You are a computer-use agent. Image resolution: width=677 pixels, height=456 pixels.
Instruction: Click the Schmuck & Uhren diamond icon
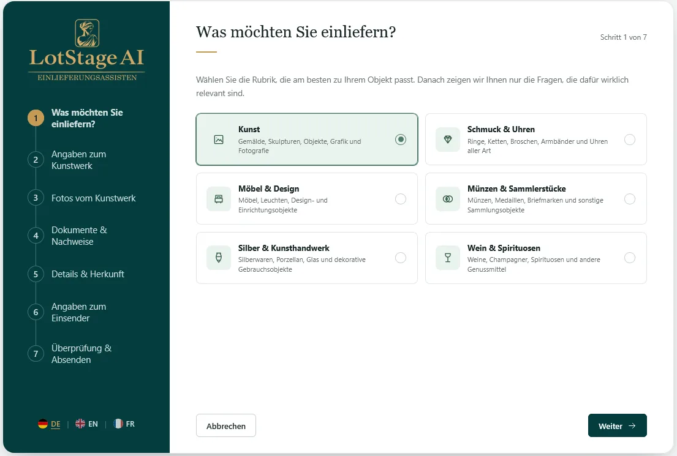(448, 140)
